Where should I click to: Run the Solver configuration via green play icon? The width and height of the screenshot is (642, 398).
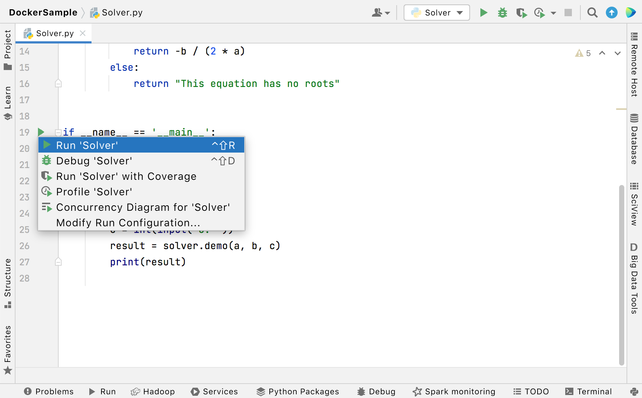coord(484,12)
